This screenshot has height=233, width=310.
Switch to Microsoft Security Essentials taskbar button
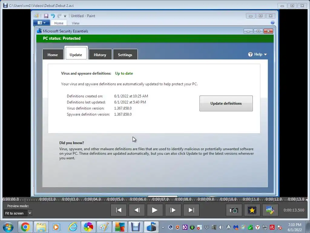(151, 227)
